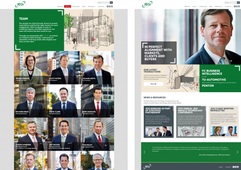Open Amir Akhavan's profile photo
The width and height of the screenshot is (241, 170).
click(x=98, y=101)
